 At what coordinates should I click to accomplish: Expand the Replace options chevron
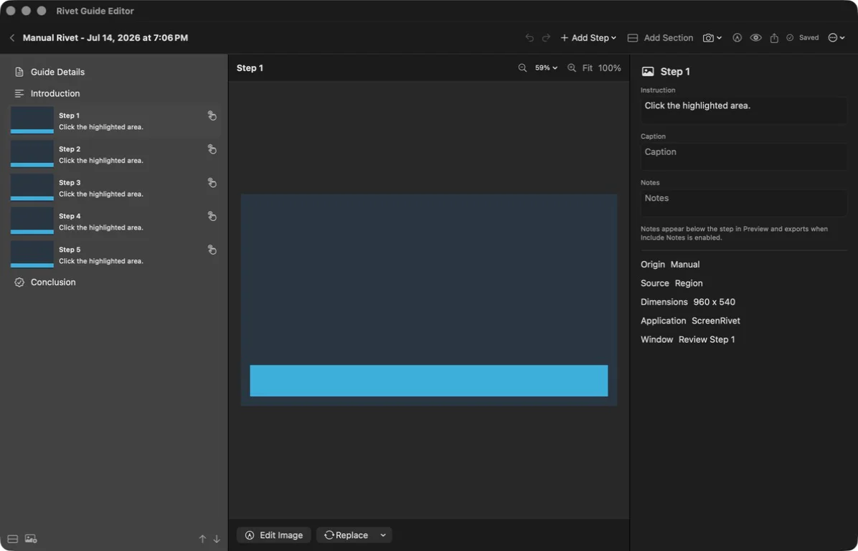pos(383,535)
